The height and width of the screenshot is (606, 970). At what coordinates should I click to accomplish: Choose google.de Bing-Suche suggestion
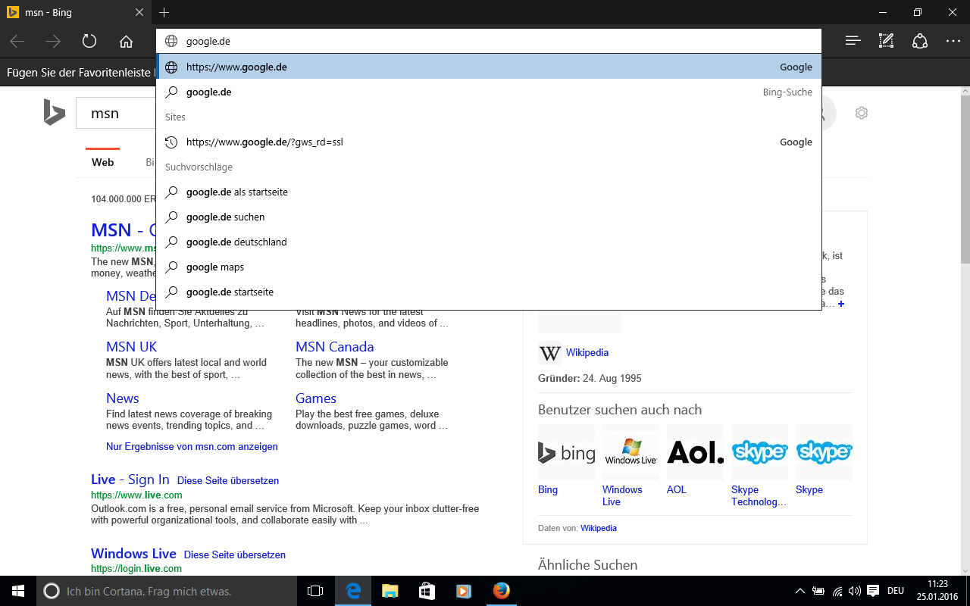[488, 92]
